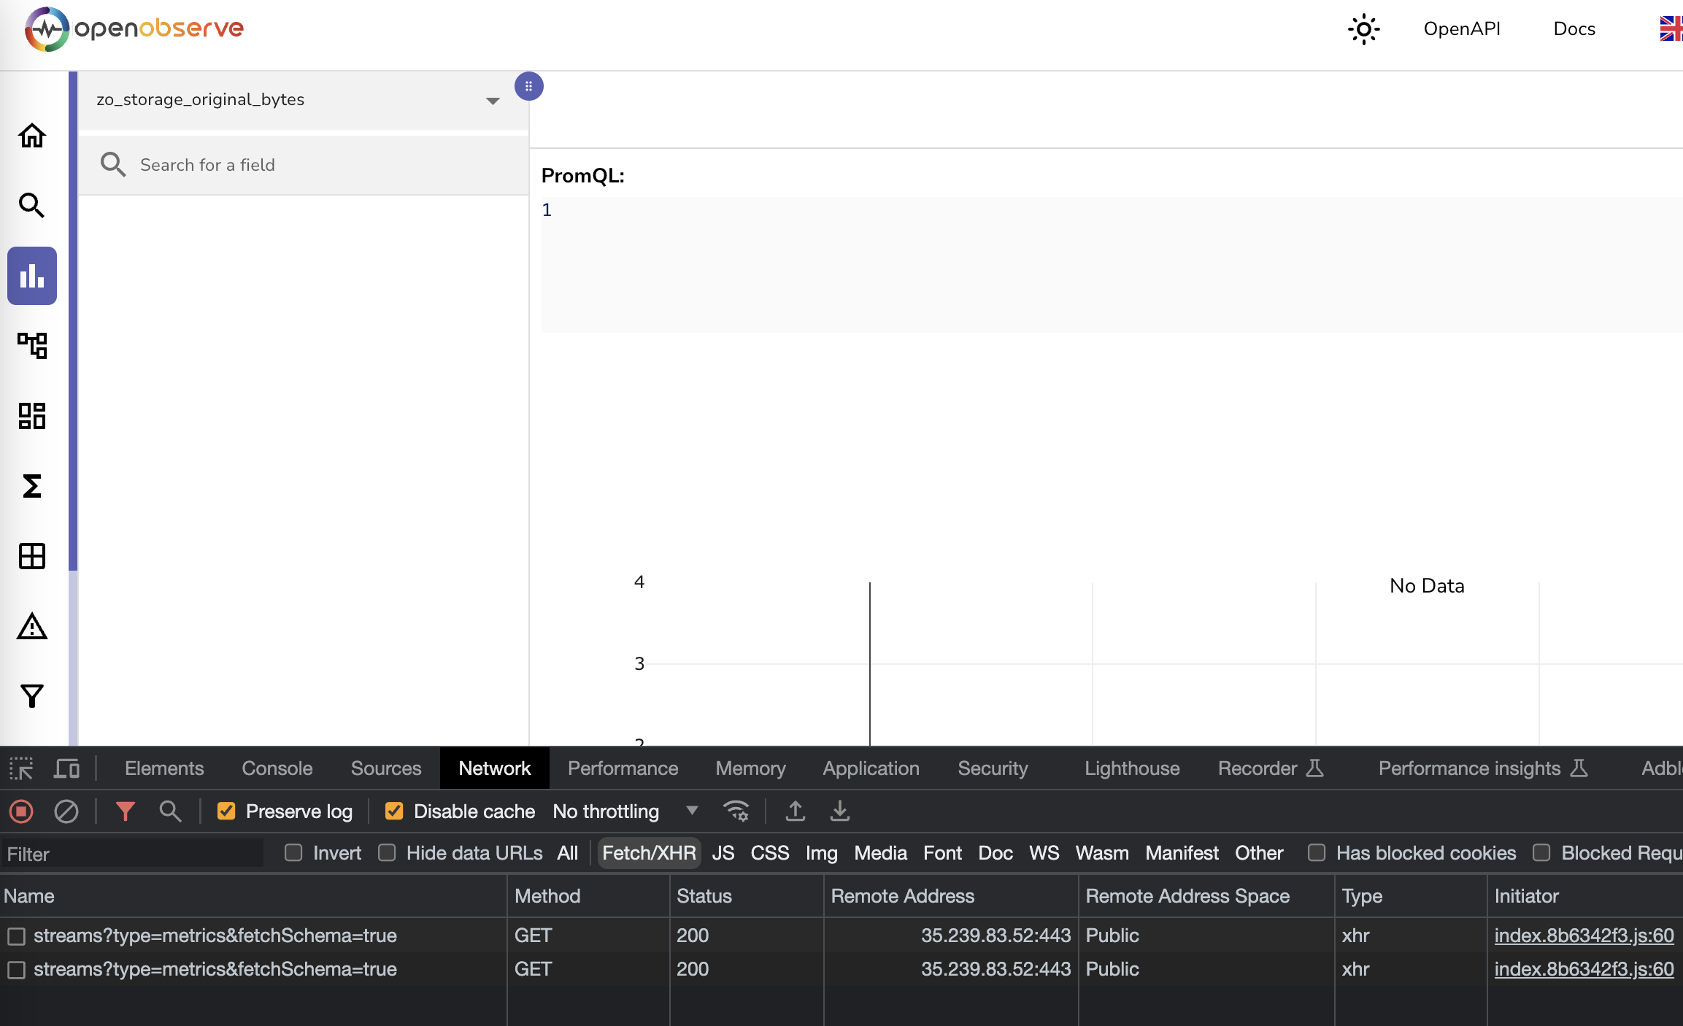Open the Alerts warning-triangle icon
This screenshot has height=1026, width=1683.
[x=31, y=627]
